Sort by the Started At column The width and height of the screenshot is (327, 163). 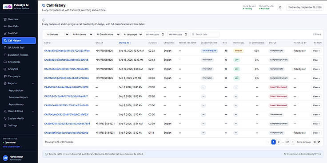125,43
